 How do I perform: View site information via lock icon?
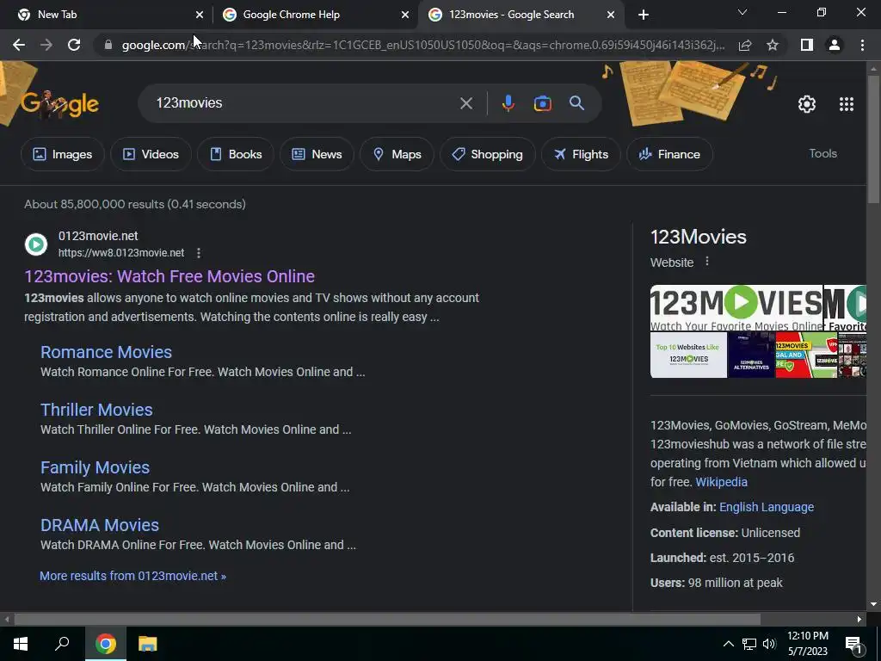108,45
